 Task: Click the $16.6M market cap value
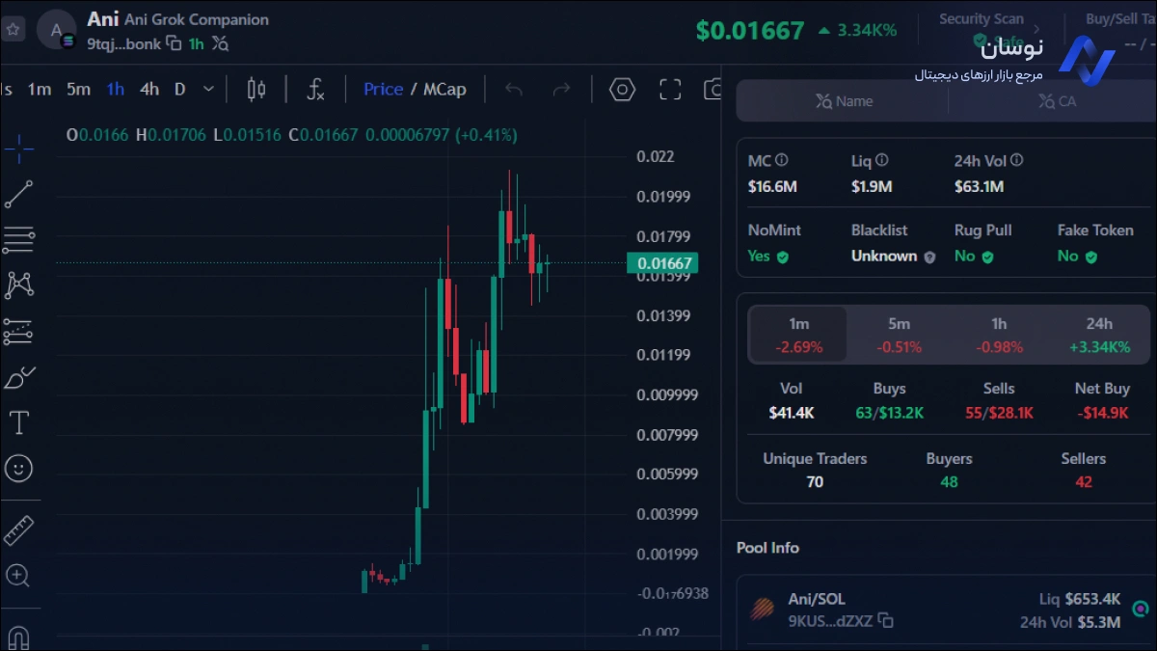click(772, 186)
